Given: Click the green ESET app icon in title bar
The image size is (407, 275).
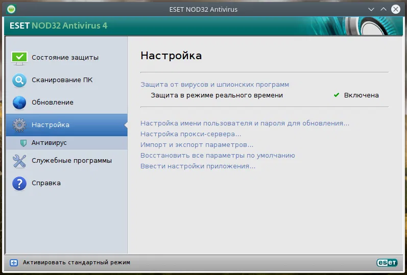Looking at the screenshot, I should click(x=11, y=9).
